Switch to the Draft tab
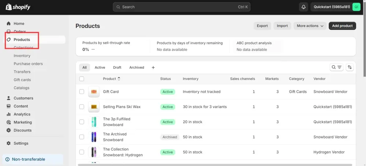This screenshot has width=366, height=166. pyautogui.click(x=117, y=67)
